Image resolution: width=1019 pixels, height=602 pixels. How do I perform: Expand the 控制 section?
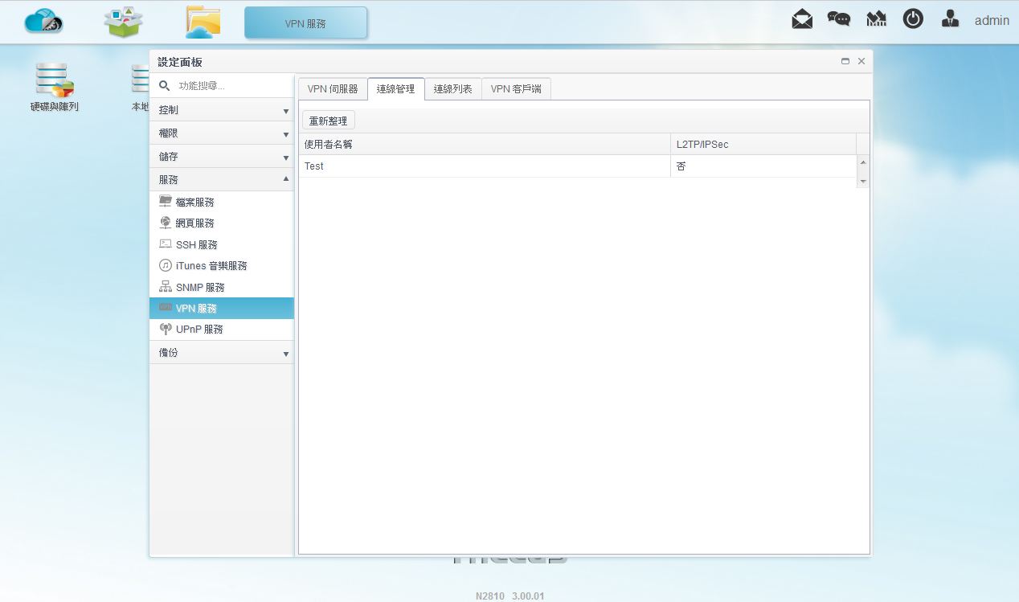pos(222,110)
